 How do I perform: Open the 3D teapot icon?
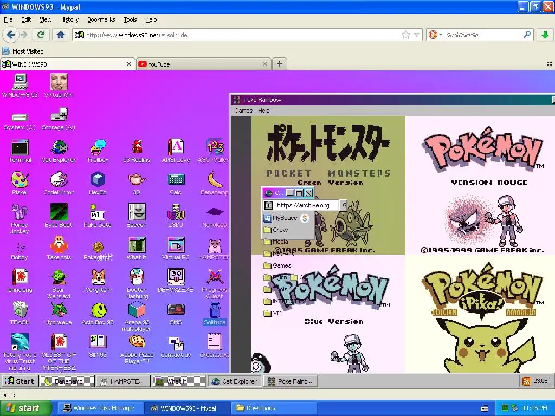pyautogui.click(x=137, y=184)
